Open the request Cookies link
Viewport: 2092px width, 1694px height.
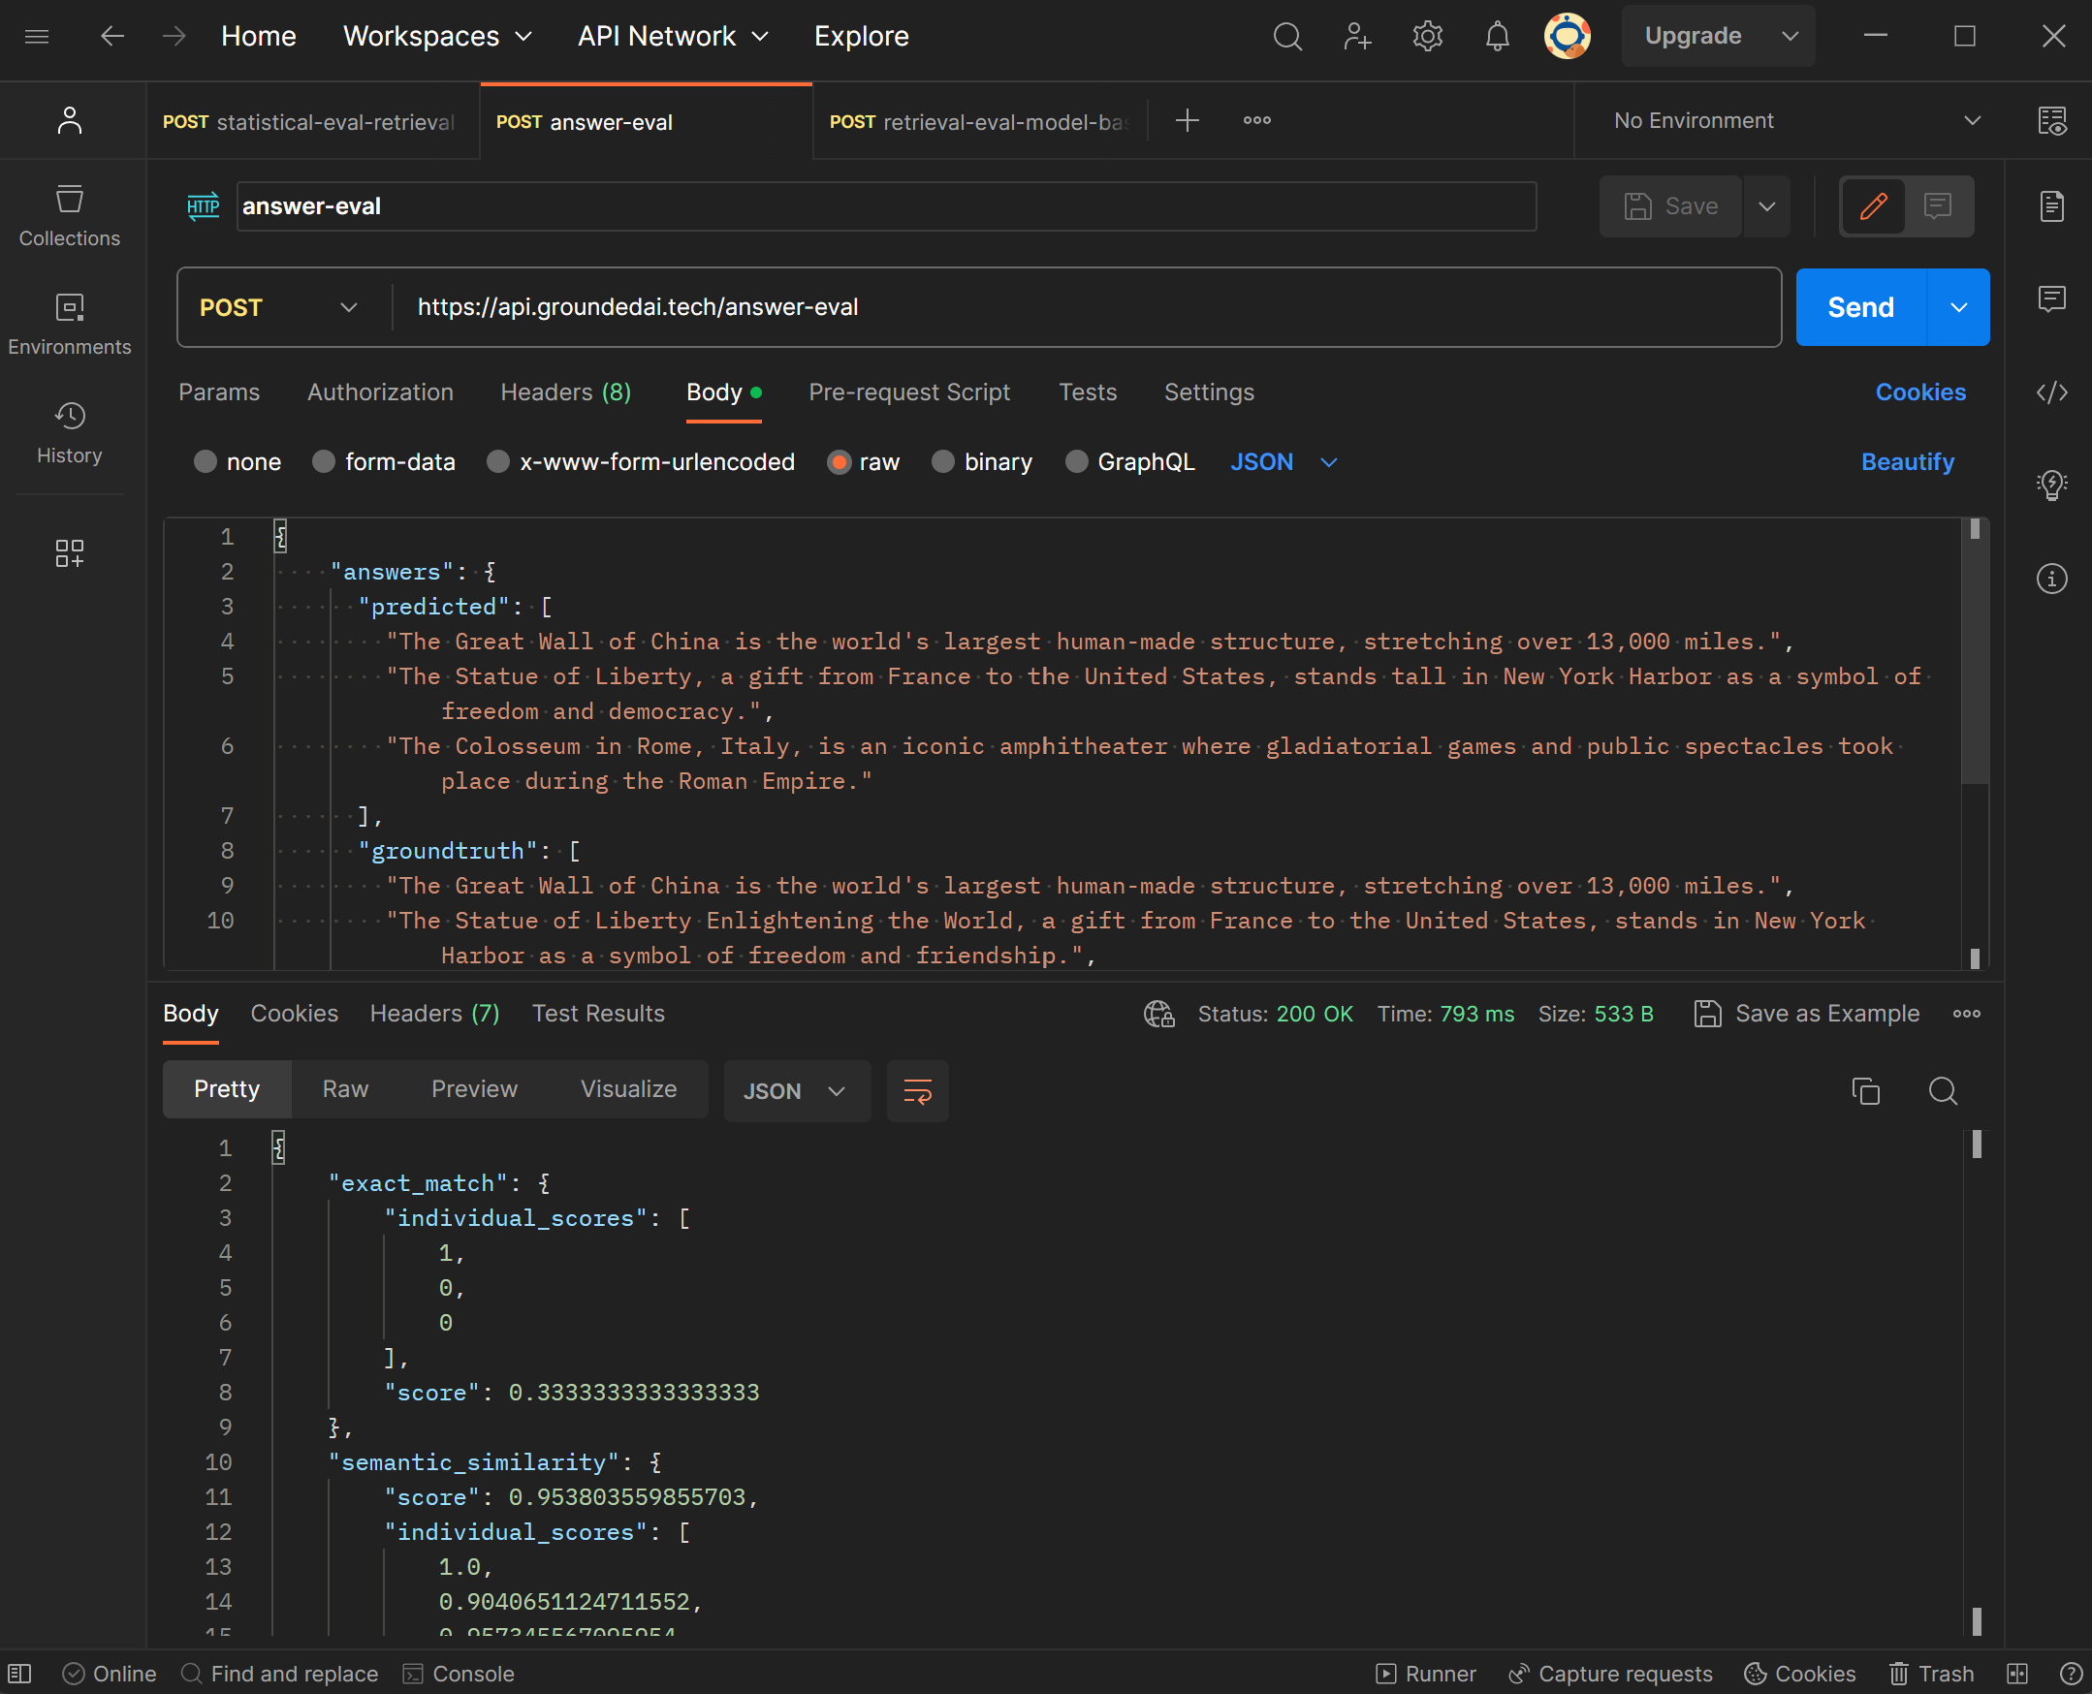tap(1920, 392)
